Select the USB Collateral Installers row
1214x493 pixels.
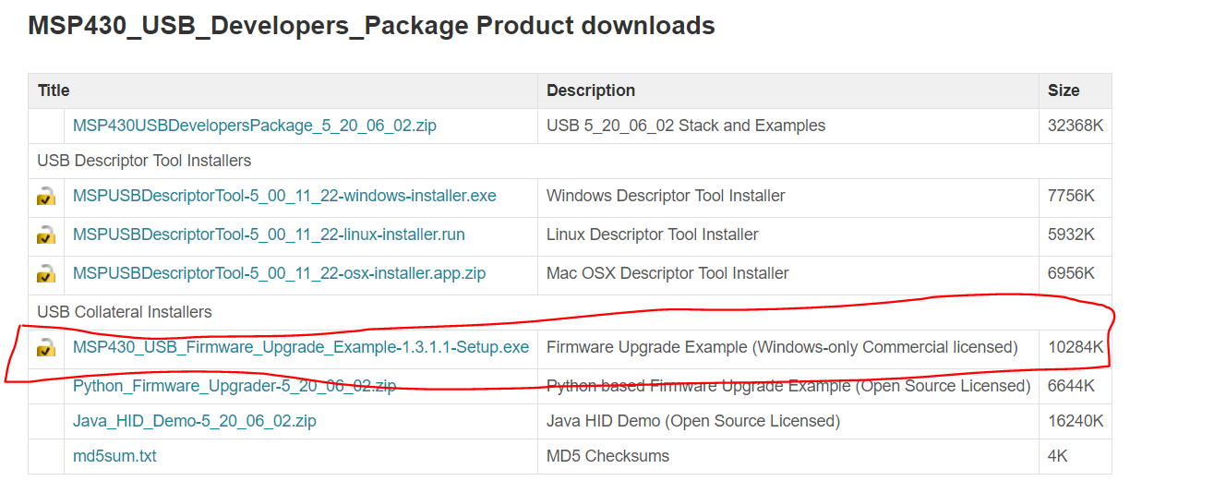coord(570,312)
